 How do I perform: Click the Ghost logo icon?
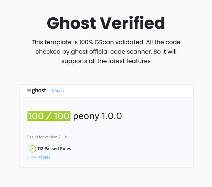[29, 91]
